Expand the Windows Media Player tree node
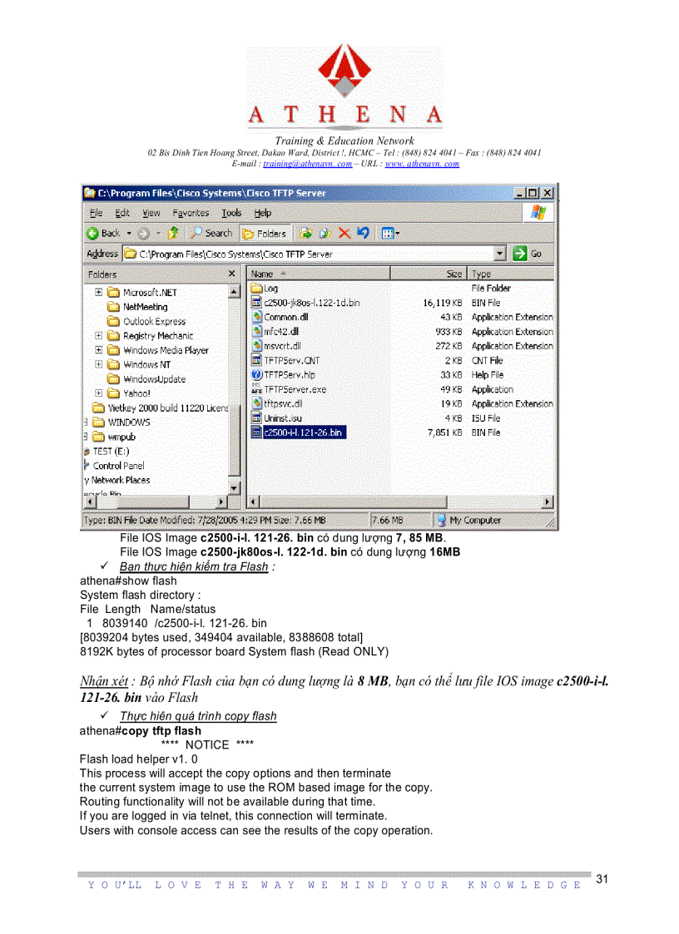 coord(98,350)
